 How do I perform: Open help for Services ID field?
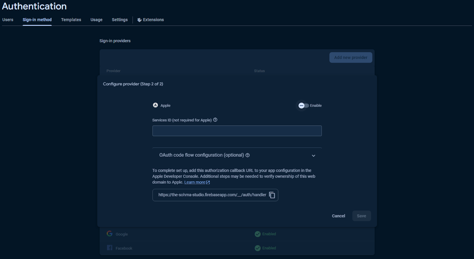215,120
